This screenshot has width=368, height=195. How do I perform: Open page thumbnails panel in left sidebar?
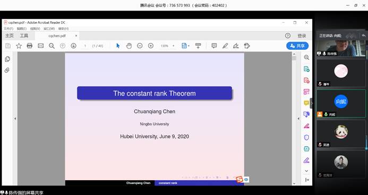point(7,59)
